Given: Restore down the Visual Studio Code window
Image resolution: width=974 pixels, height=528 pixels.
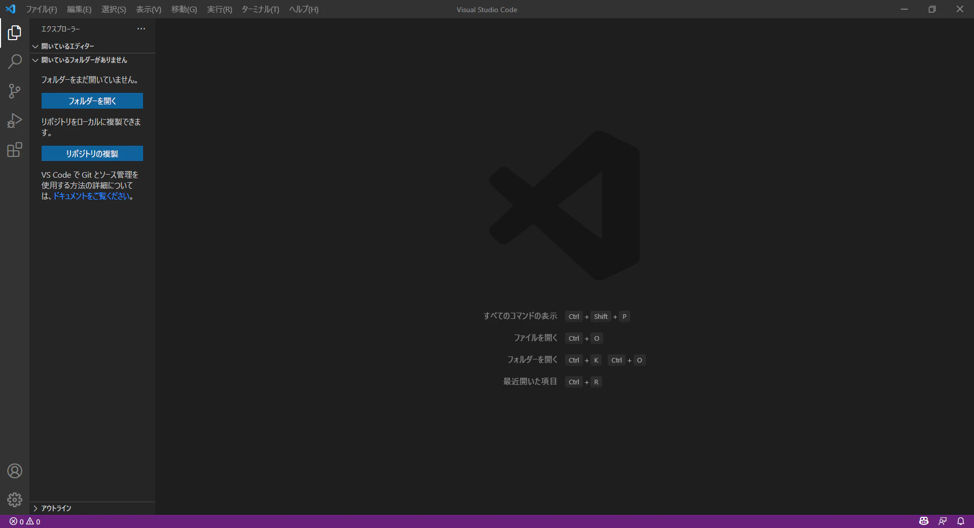Looking at the screenshot, I should 932,9.
